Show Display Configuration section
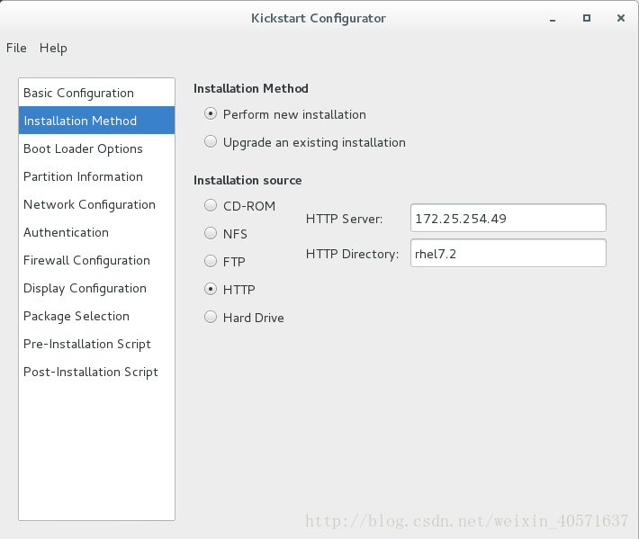 96,288
